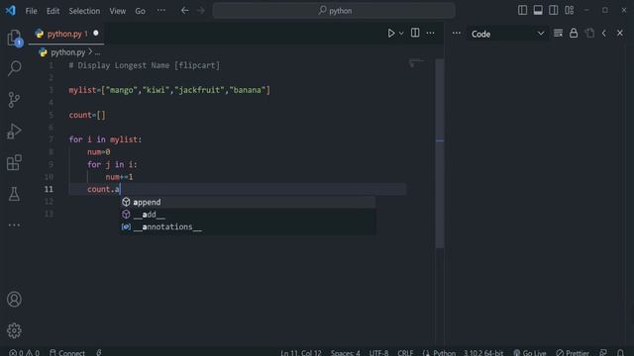The height and width of the screenshot is (356, 634).
Task: Go back with the navigation arrow
Action: tap(185, 11)
